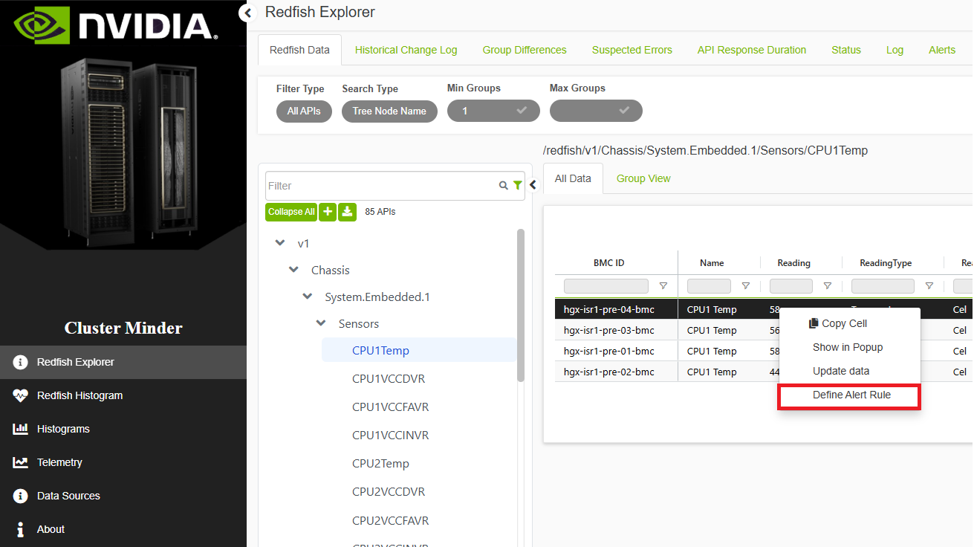Open Histograms in the sidebar
The height and width of the screenshot is (547, 974).
pos(123,429)
